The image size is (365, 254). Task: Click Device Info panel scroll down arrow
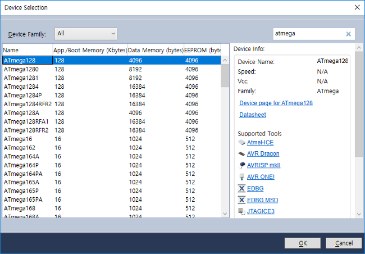point(359,214)
